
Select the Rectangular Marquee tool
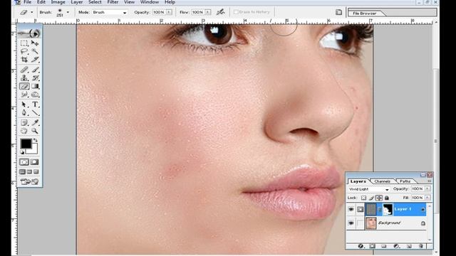(24, 43)
